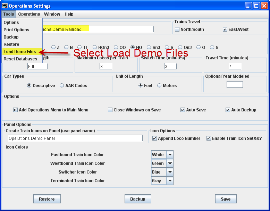Open the Operations menu
The height and width of the screenshot is (211, 270).
pyautogui.click(x=29, y=14)
